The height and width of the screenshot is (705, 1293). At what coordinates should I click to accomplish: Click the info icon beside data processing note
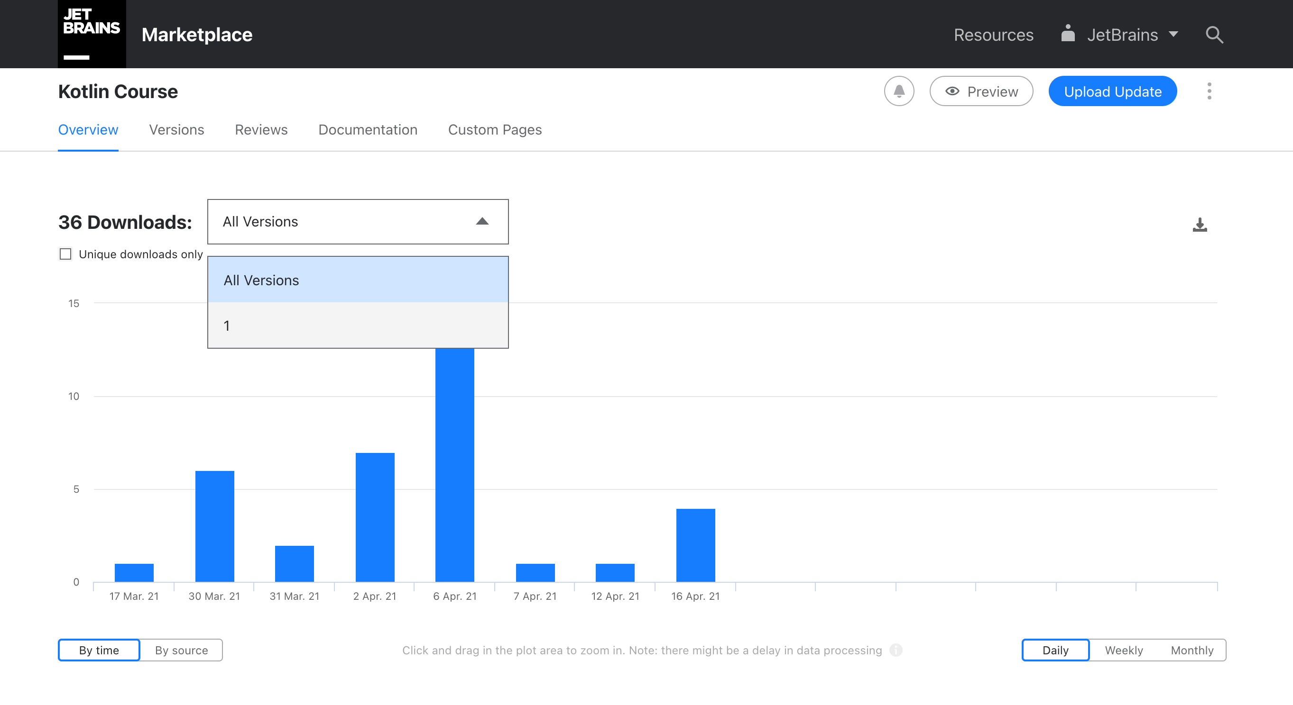tap(896, 650)
